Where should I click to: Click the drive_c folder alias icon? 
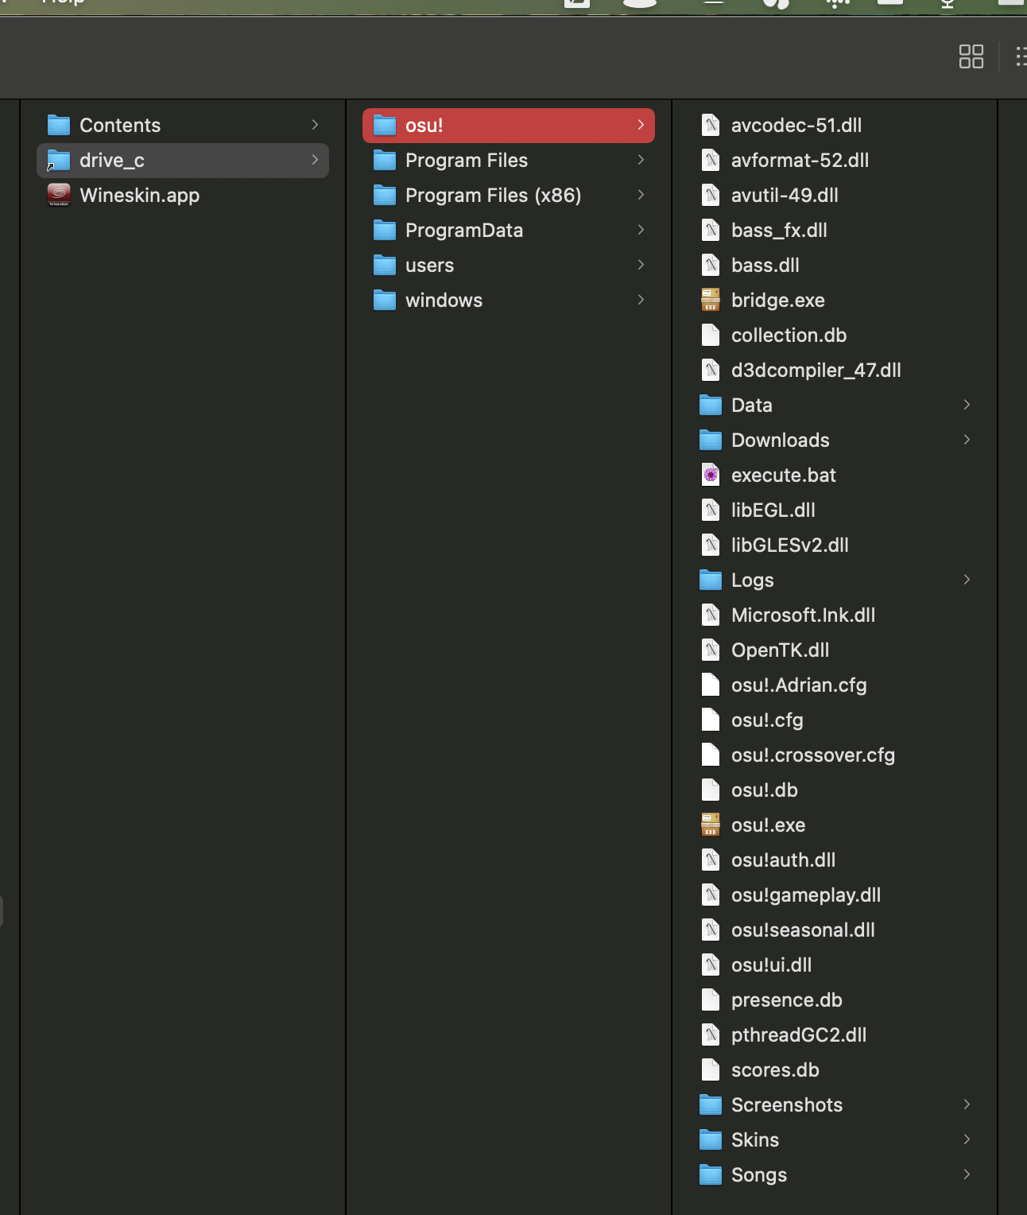tap(59, 160)
